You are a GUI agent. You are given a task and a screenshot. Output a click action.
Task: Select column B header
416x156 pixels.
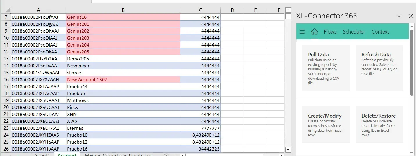click(x=123, y=10)
